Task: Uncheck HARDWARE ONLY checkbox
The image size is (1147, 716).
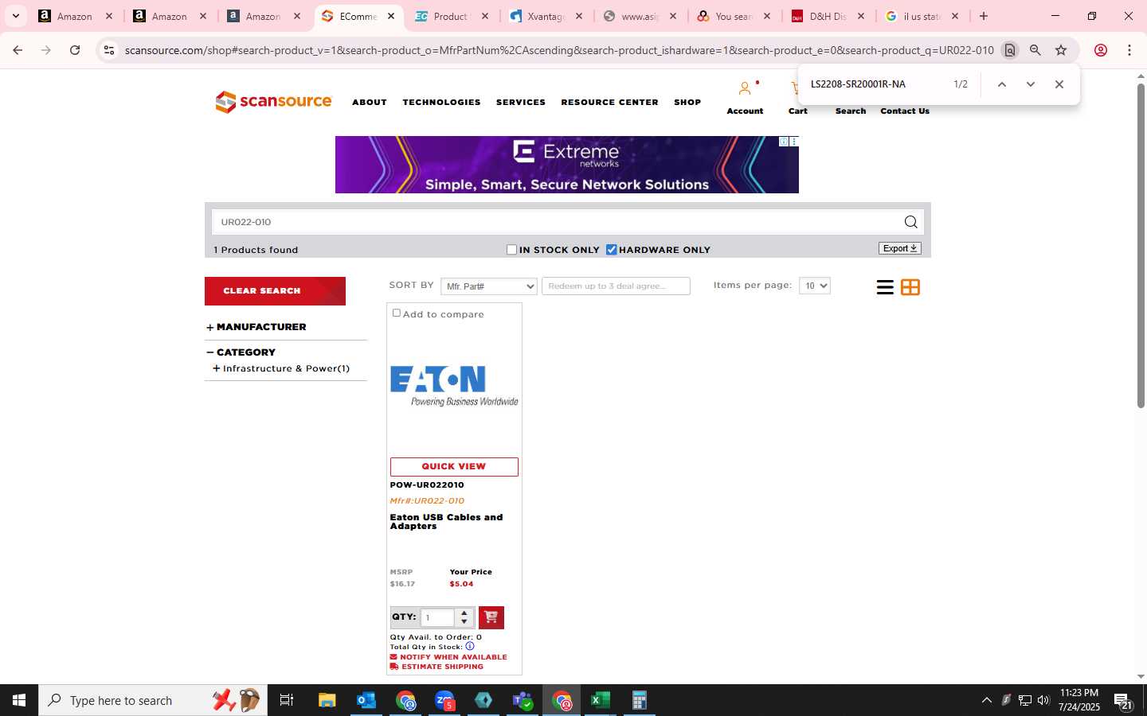Action: pyautogui.click(x=612, y=250)
